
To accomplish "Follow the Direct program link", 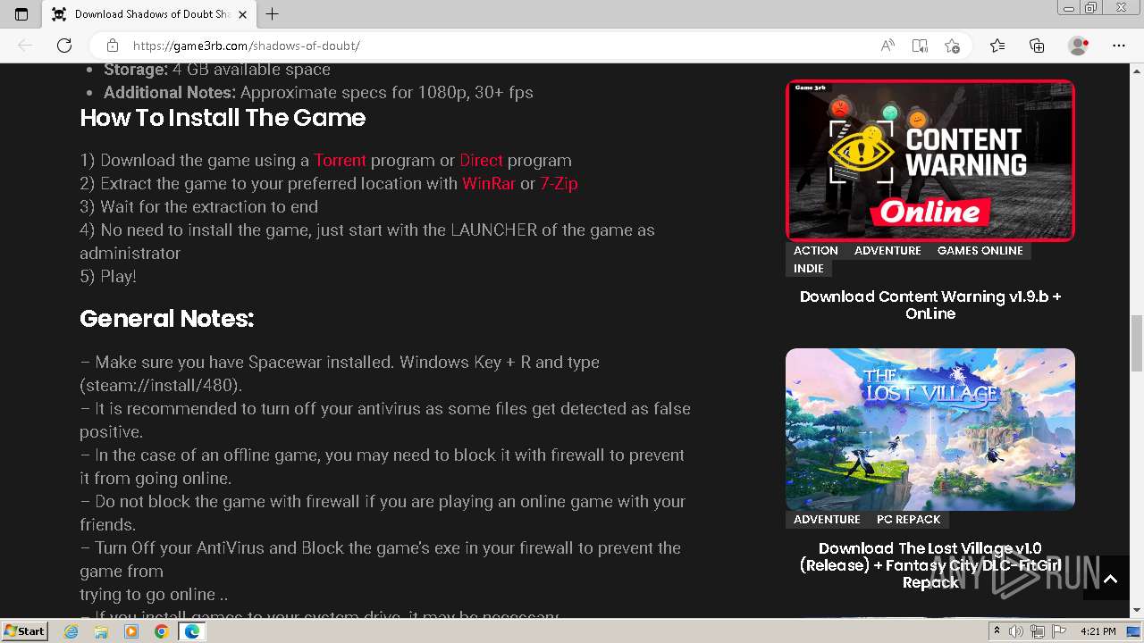I will point(481,161).
